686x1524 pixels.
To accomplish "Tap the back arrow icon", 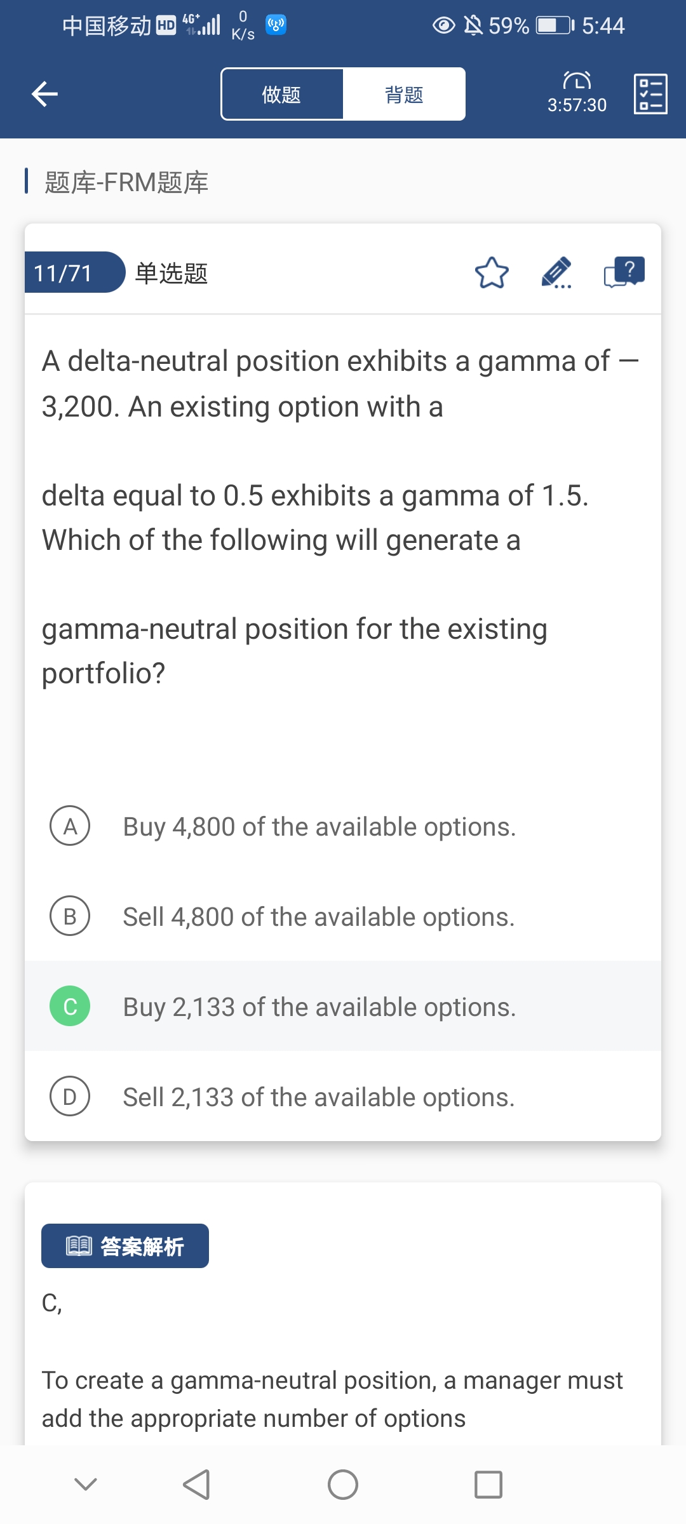I will [44, 94].
